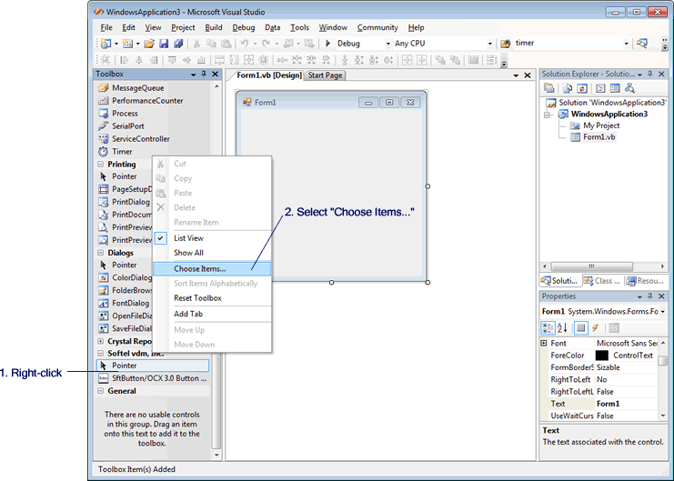Sort properties alphabetically with A-Z icon
Screen dimensions: 674x481
click(562, 327)
